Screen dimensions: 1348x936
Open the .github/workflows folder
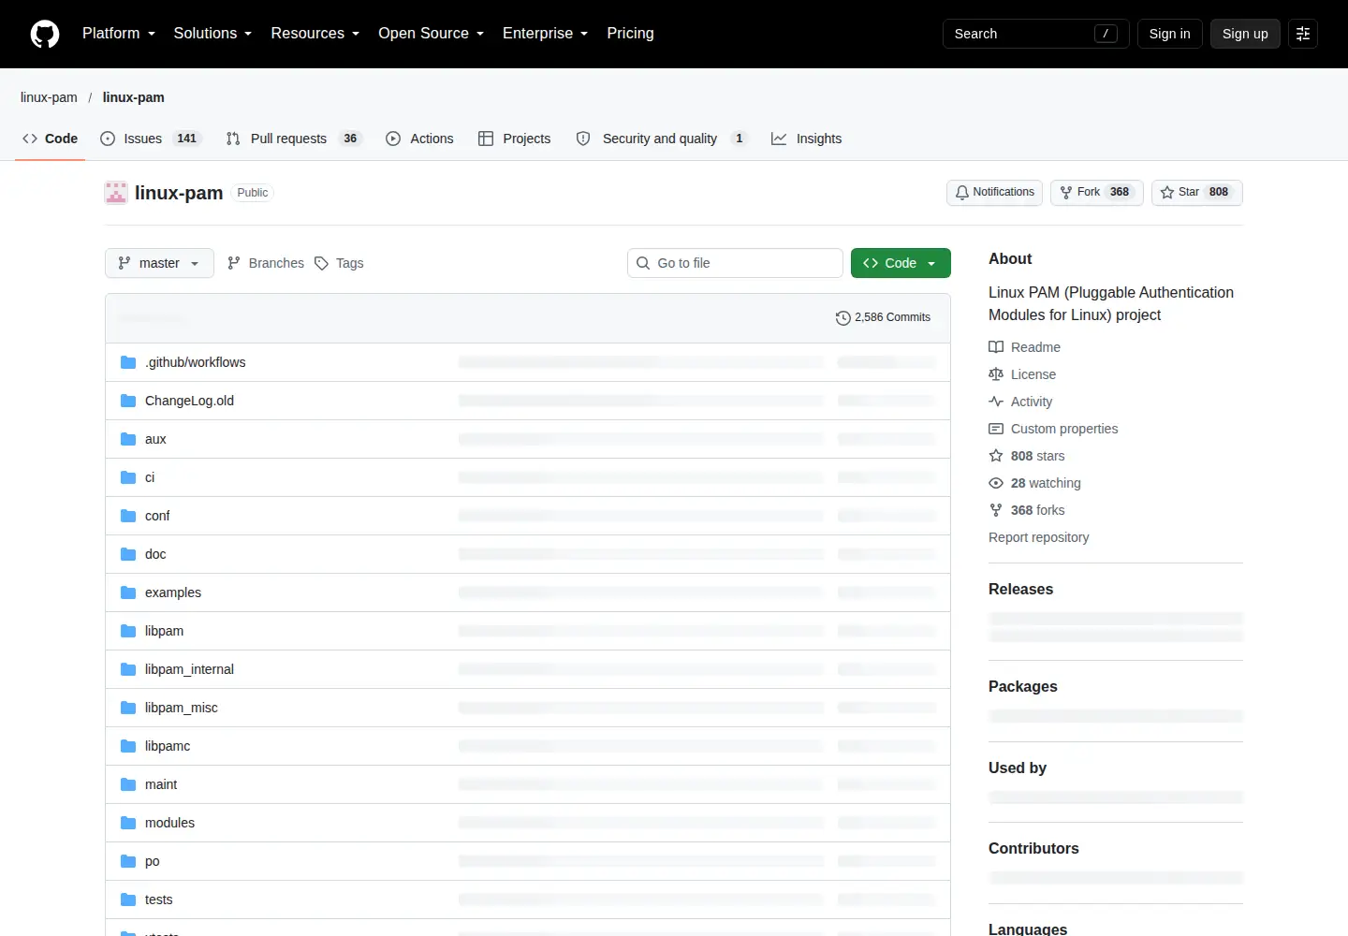(195, 362)
